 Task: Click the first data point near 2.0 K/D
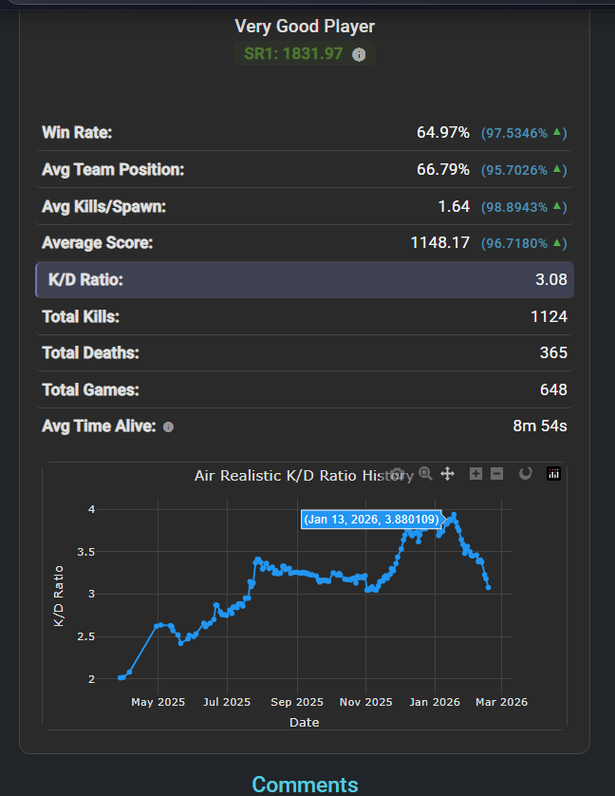coord(121,677)
